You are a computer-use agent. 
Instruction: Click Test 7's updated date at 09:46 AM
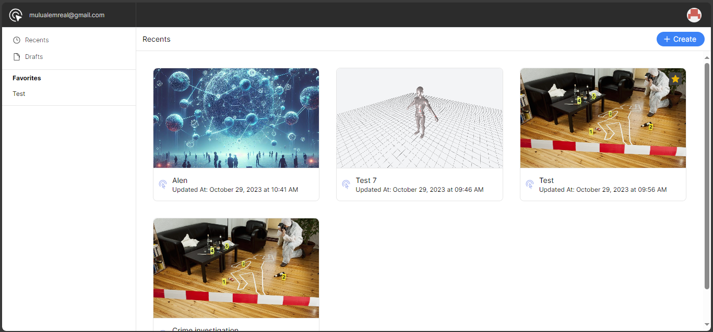[x=420, y=190]
